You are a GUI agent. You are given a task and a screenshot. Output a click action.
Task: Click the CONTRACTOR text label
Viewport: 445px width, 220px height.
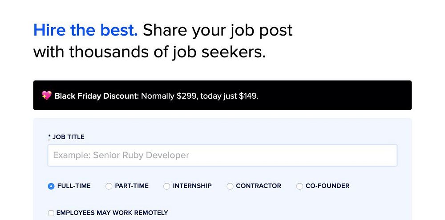point(259,186)
